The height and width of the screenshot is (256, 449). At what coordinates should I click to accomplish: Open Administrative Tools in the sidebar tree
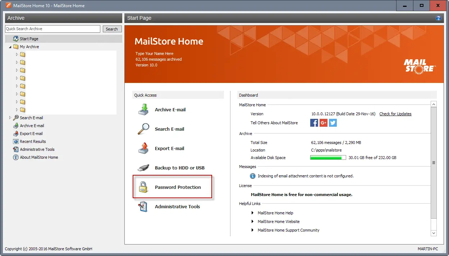pyautogui.click(x=37, y=149)
